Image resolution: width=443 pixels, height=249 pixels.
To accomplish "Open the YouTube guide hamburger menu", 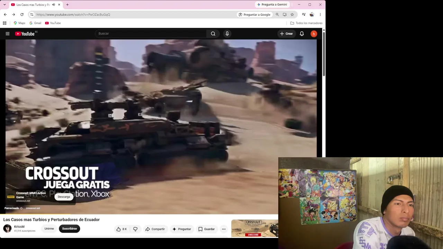I will pos(7,34).
